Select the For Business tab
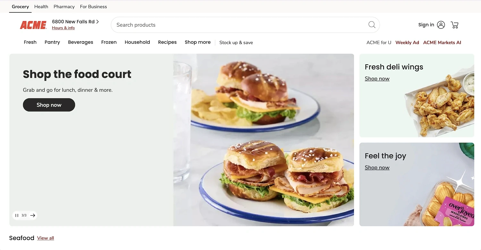The image size is (481, 250). tap(93, 6)
